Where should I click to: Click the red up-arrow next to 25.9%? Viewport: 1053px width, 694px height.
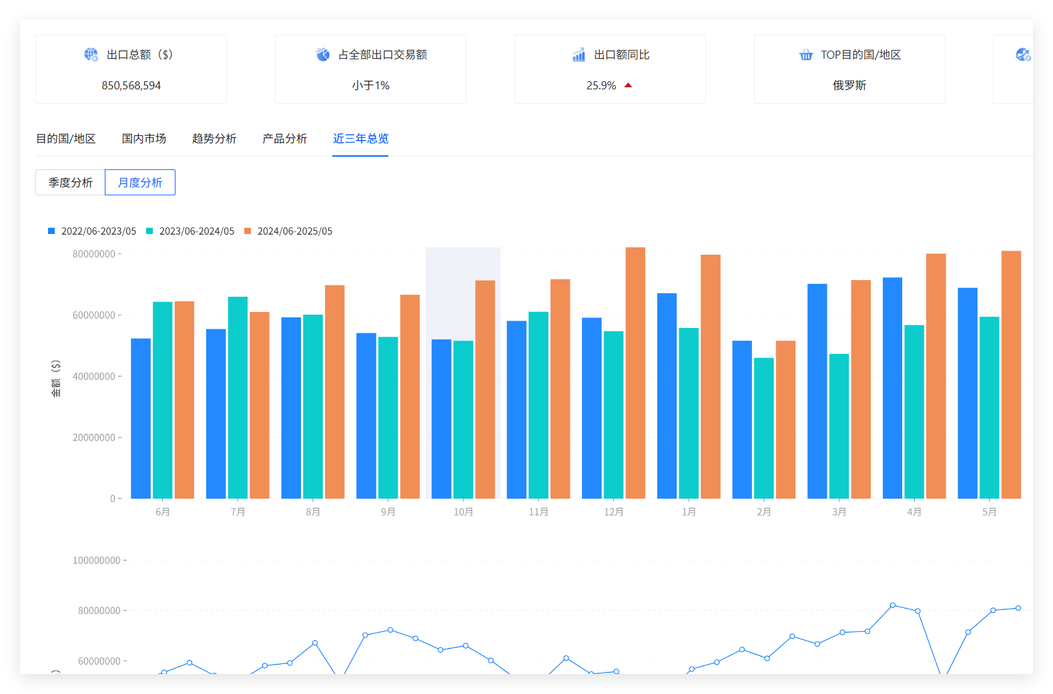(628, 85)
